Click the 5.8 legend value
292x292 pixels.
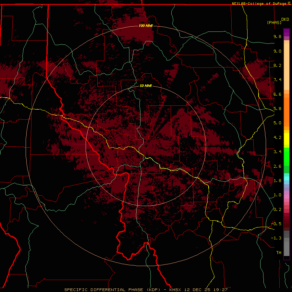277,109
